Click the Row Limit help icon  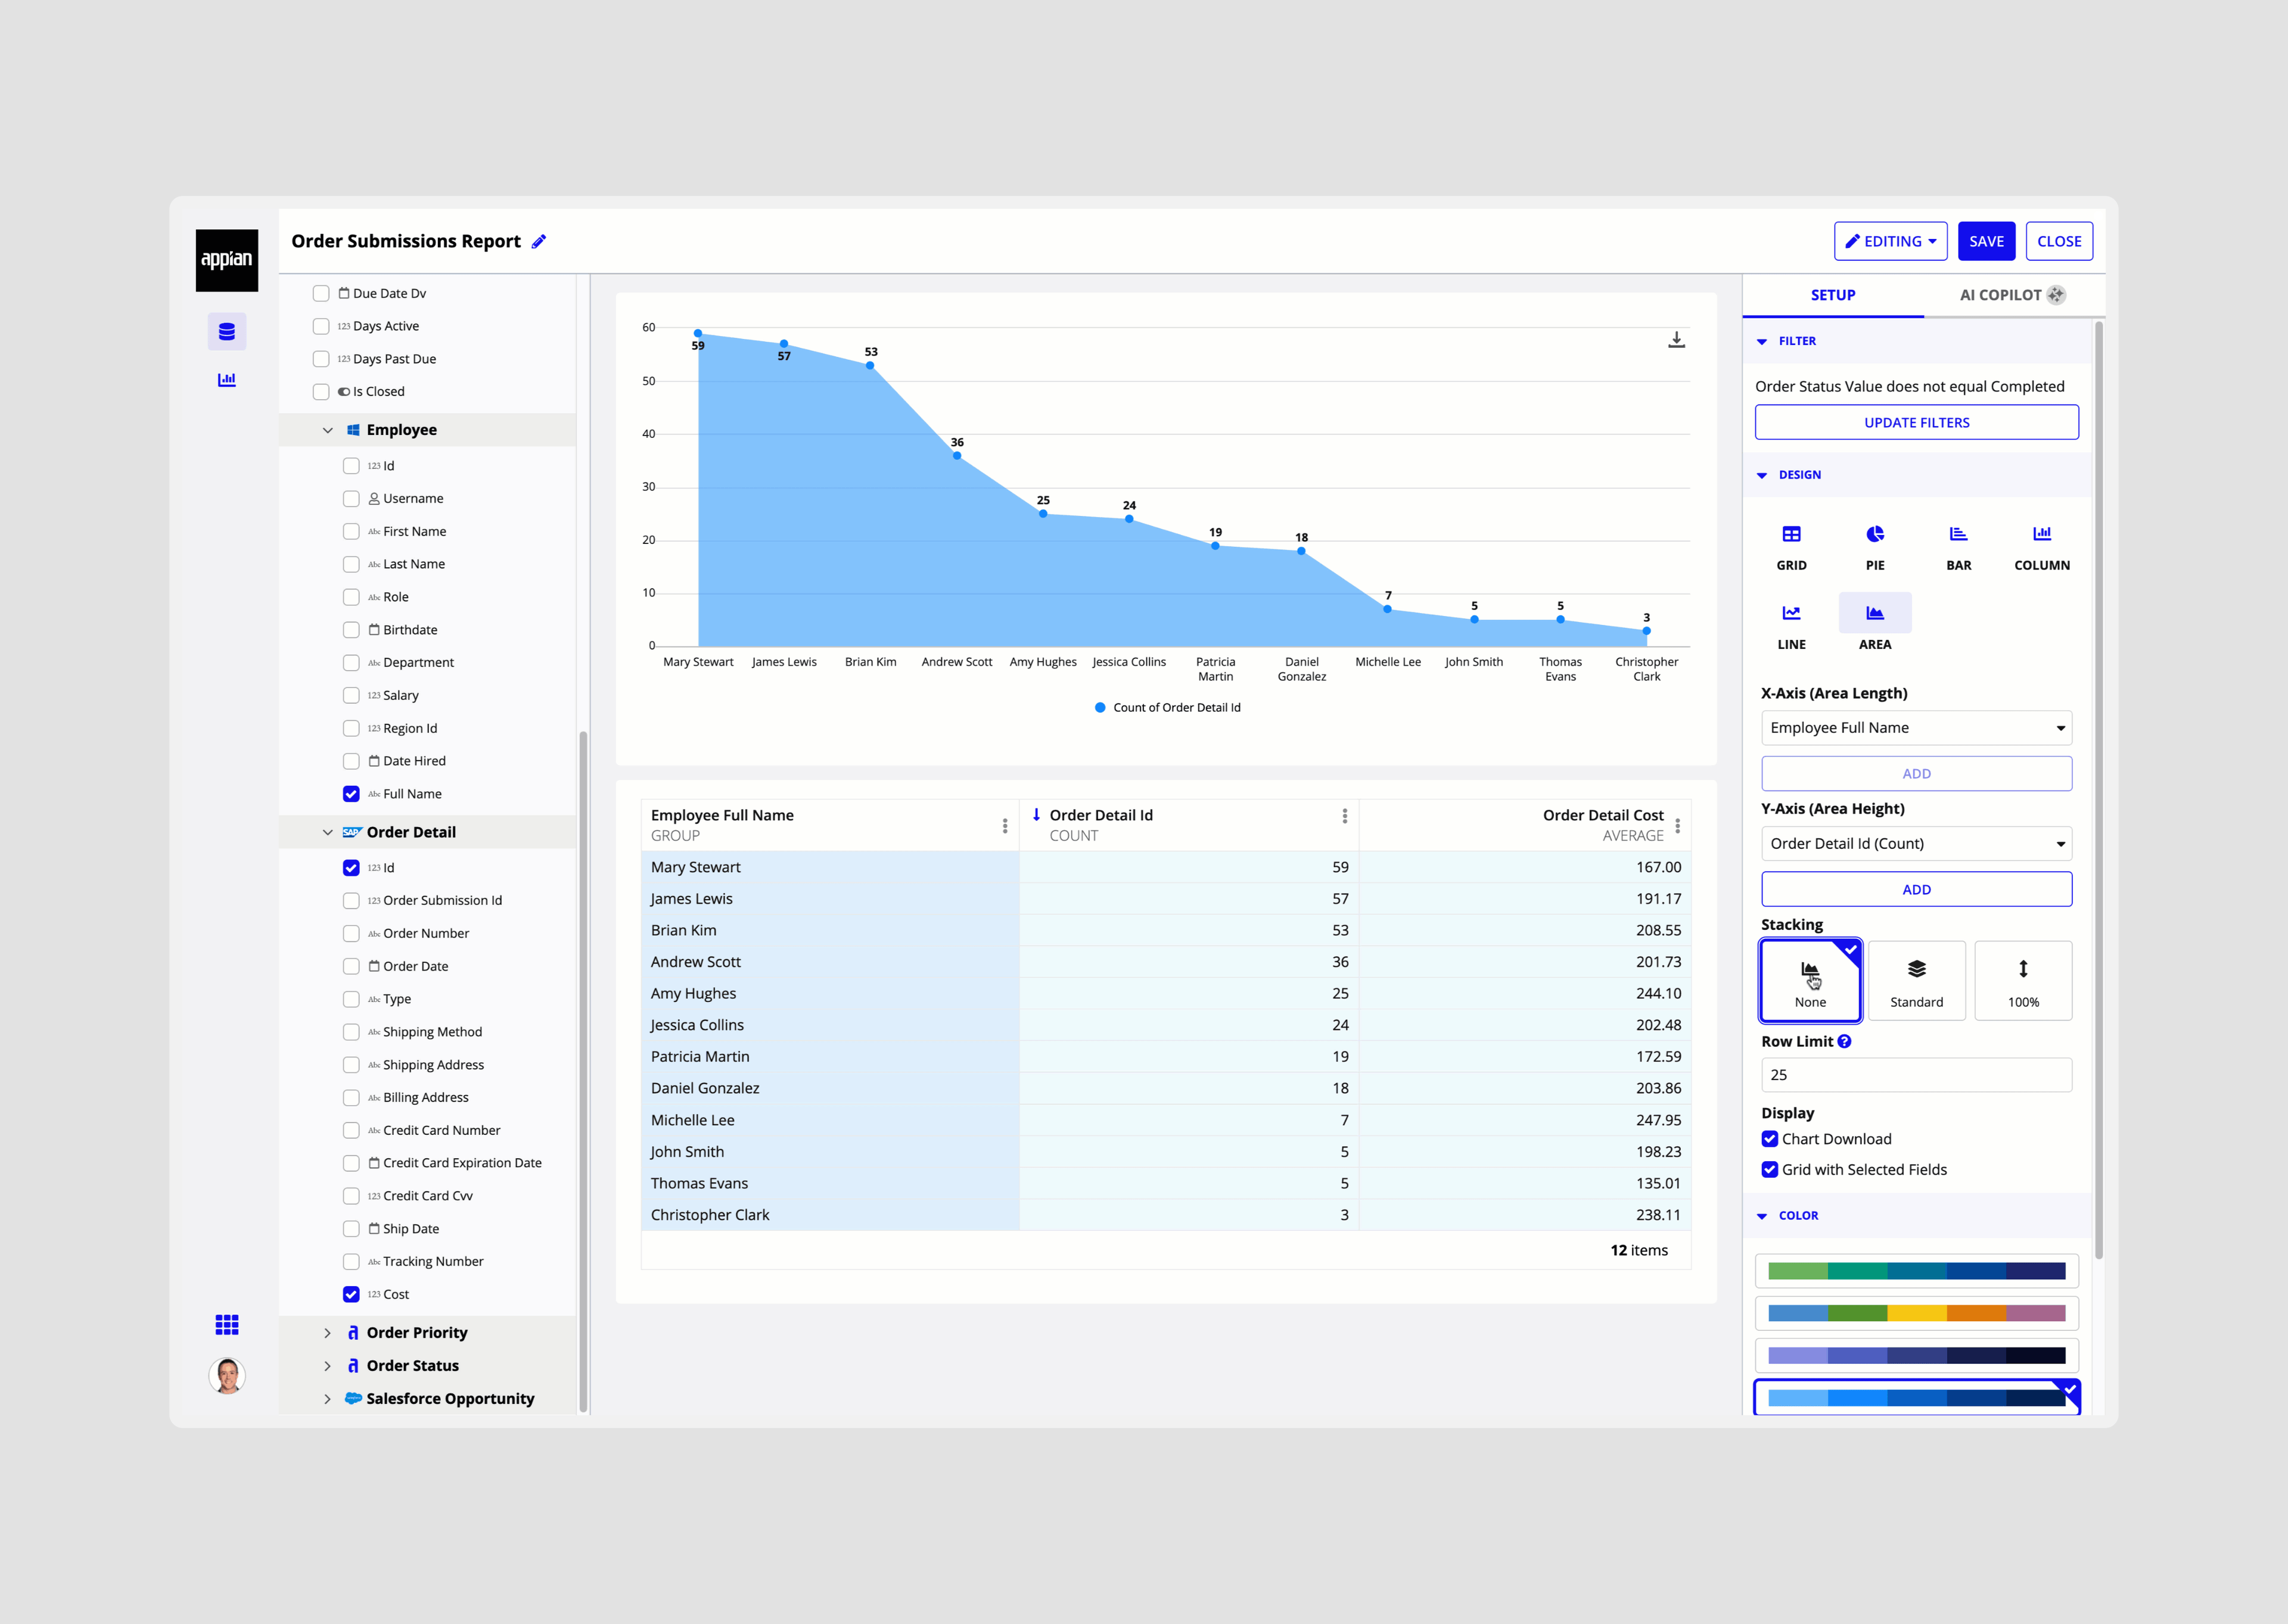point(1845,1042)
